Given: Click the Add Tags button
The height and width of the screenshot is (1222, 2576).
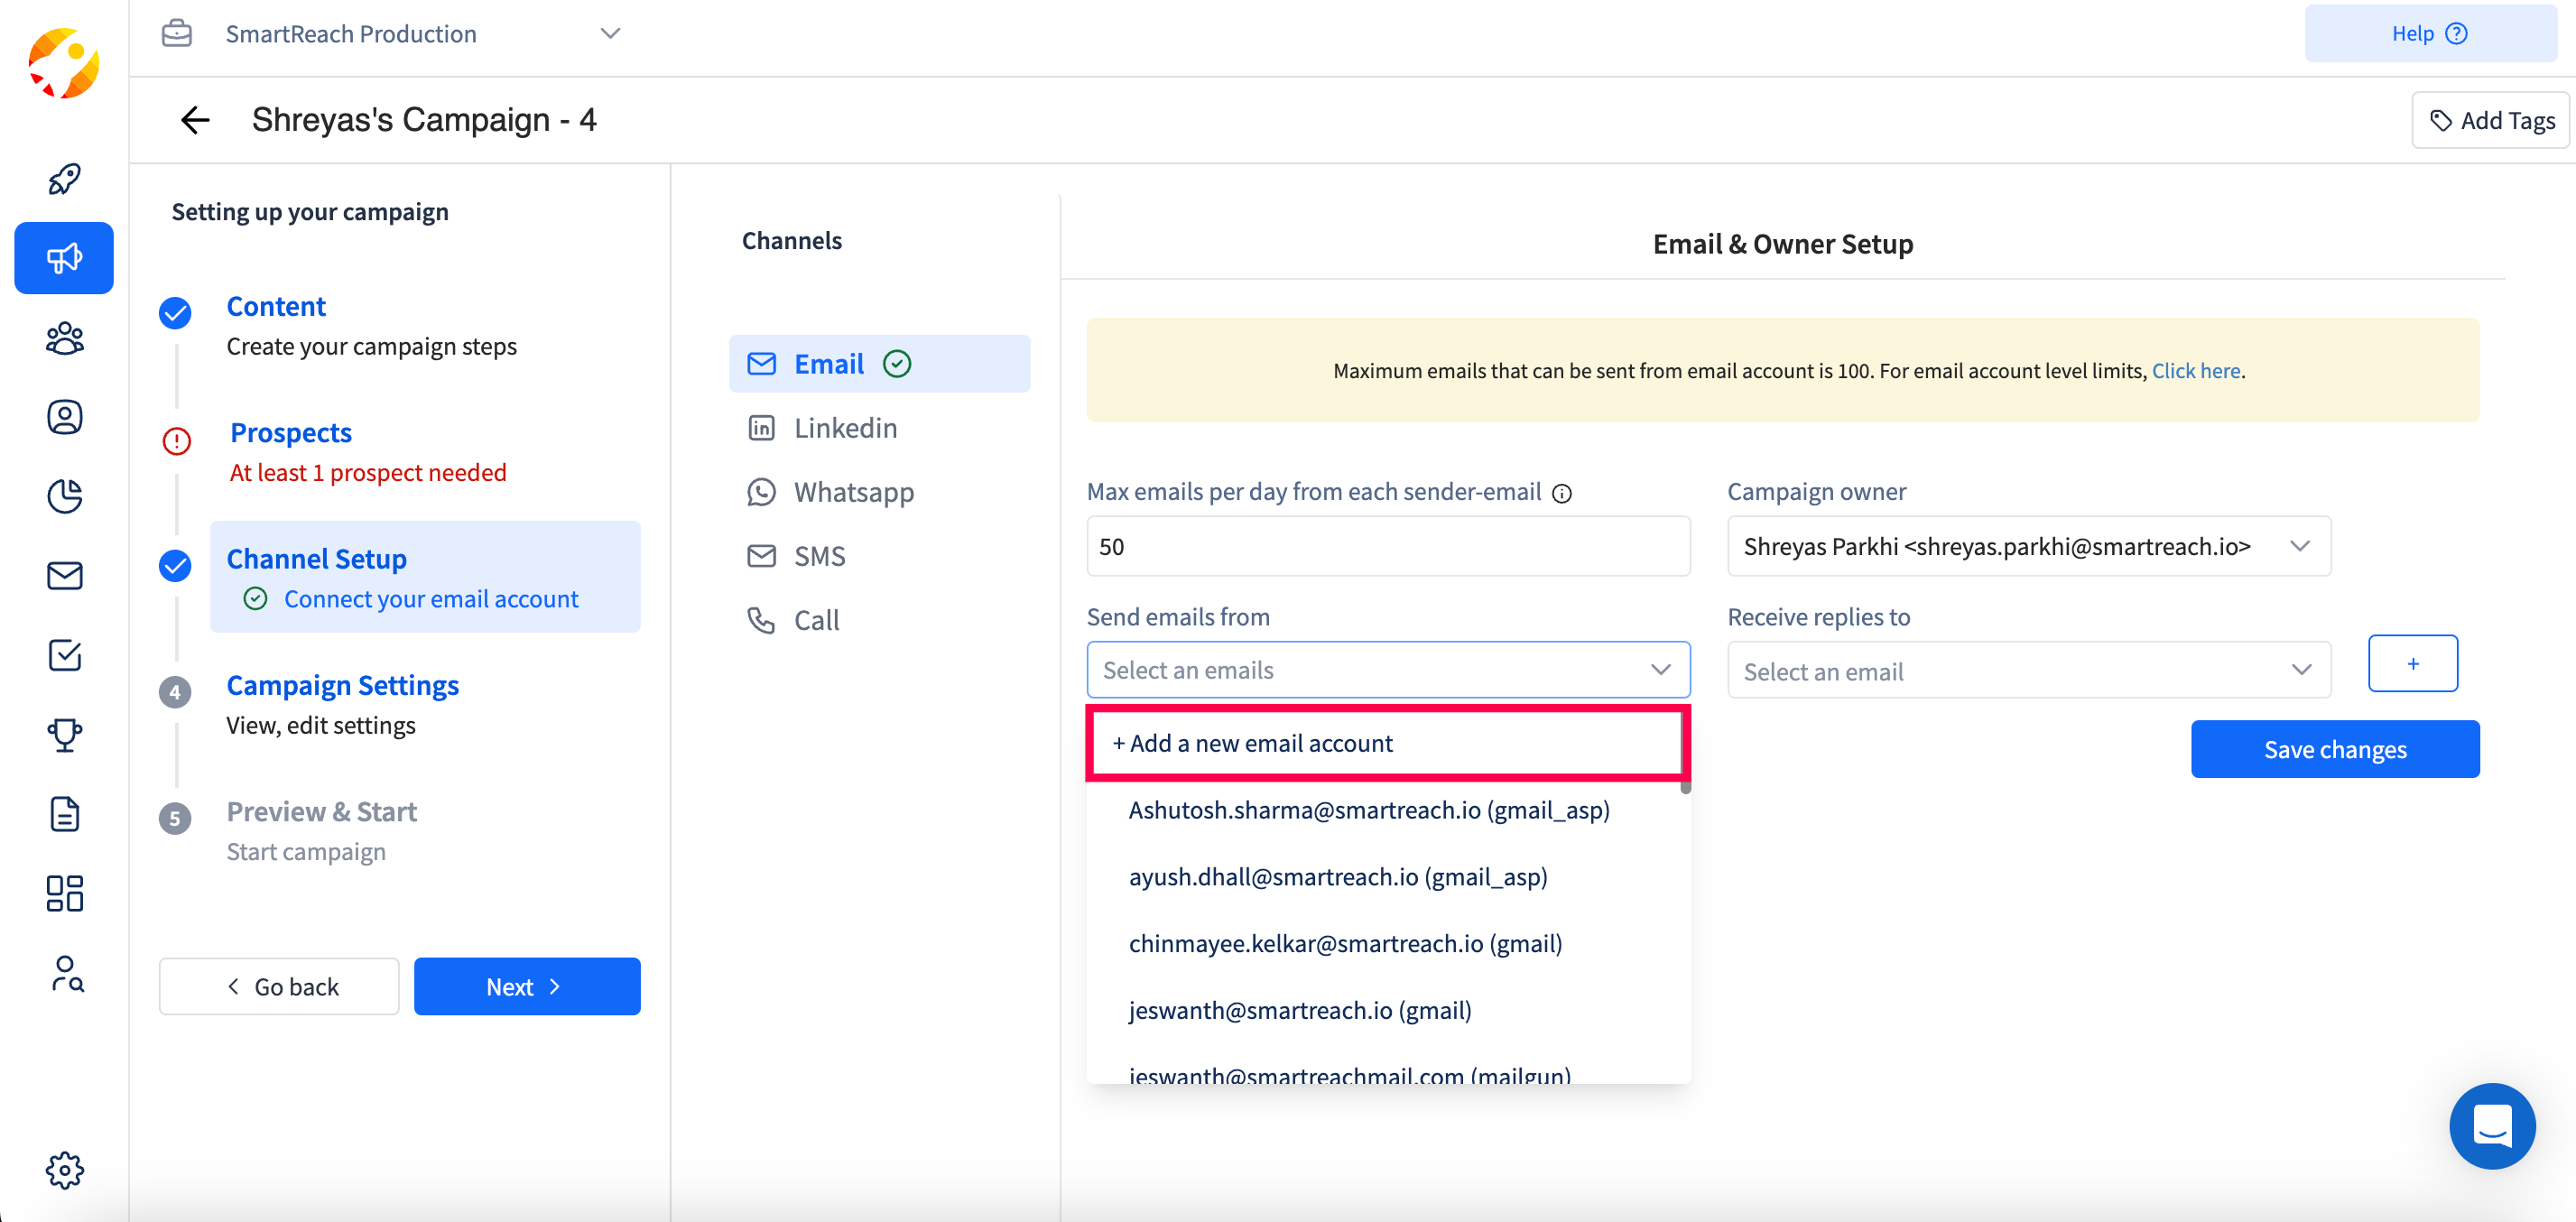Looking at the screenshot, I should tap(2490, 120).
